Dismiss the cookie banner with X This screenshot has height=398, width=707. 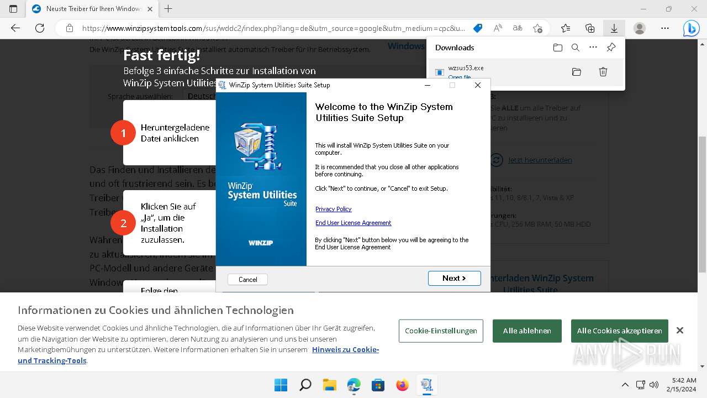(680, 331)
